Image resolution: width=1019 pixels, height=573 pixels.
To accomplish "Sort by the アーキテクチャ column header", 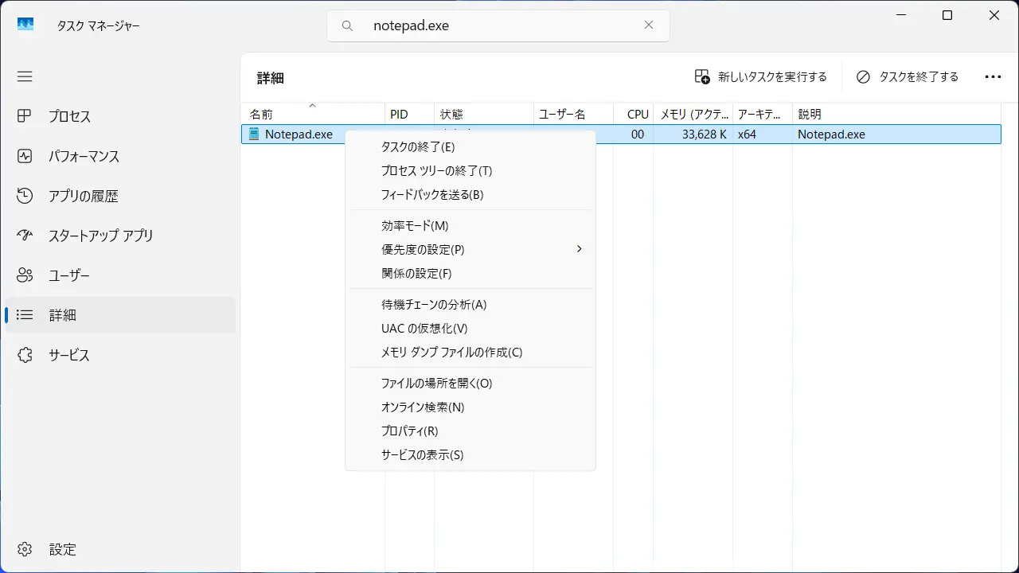I will [763, 114].
